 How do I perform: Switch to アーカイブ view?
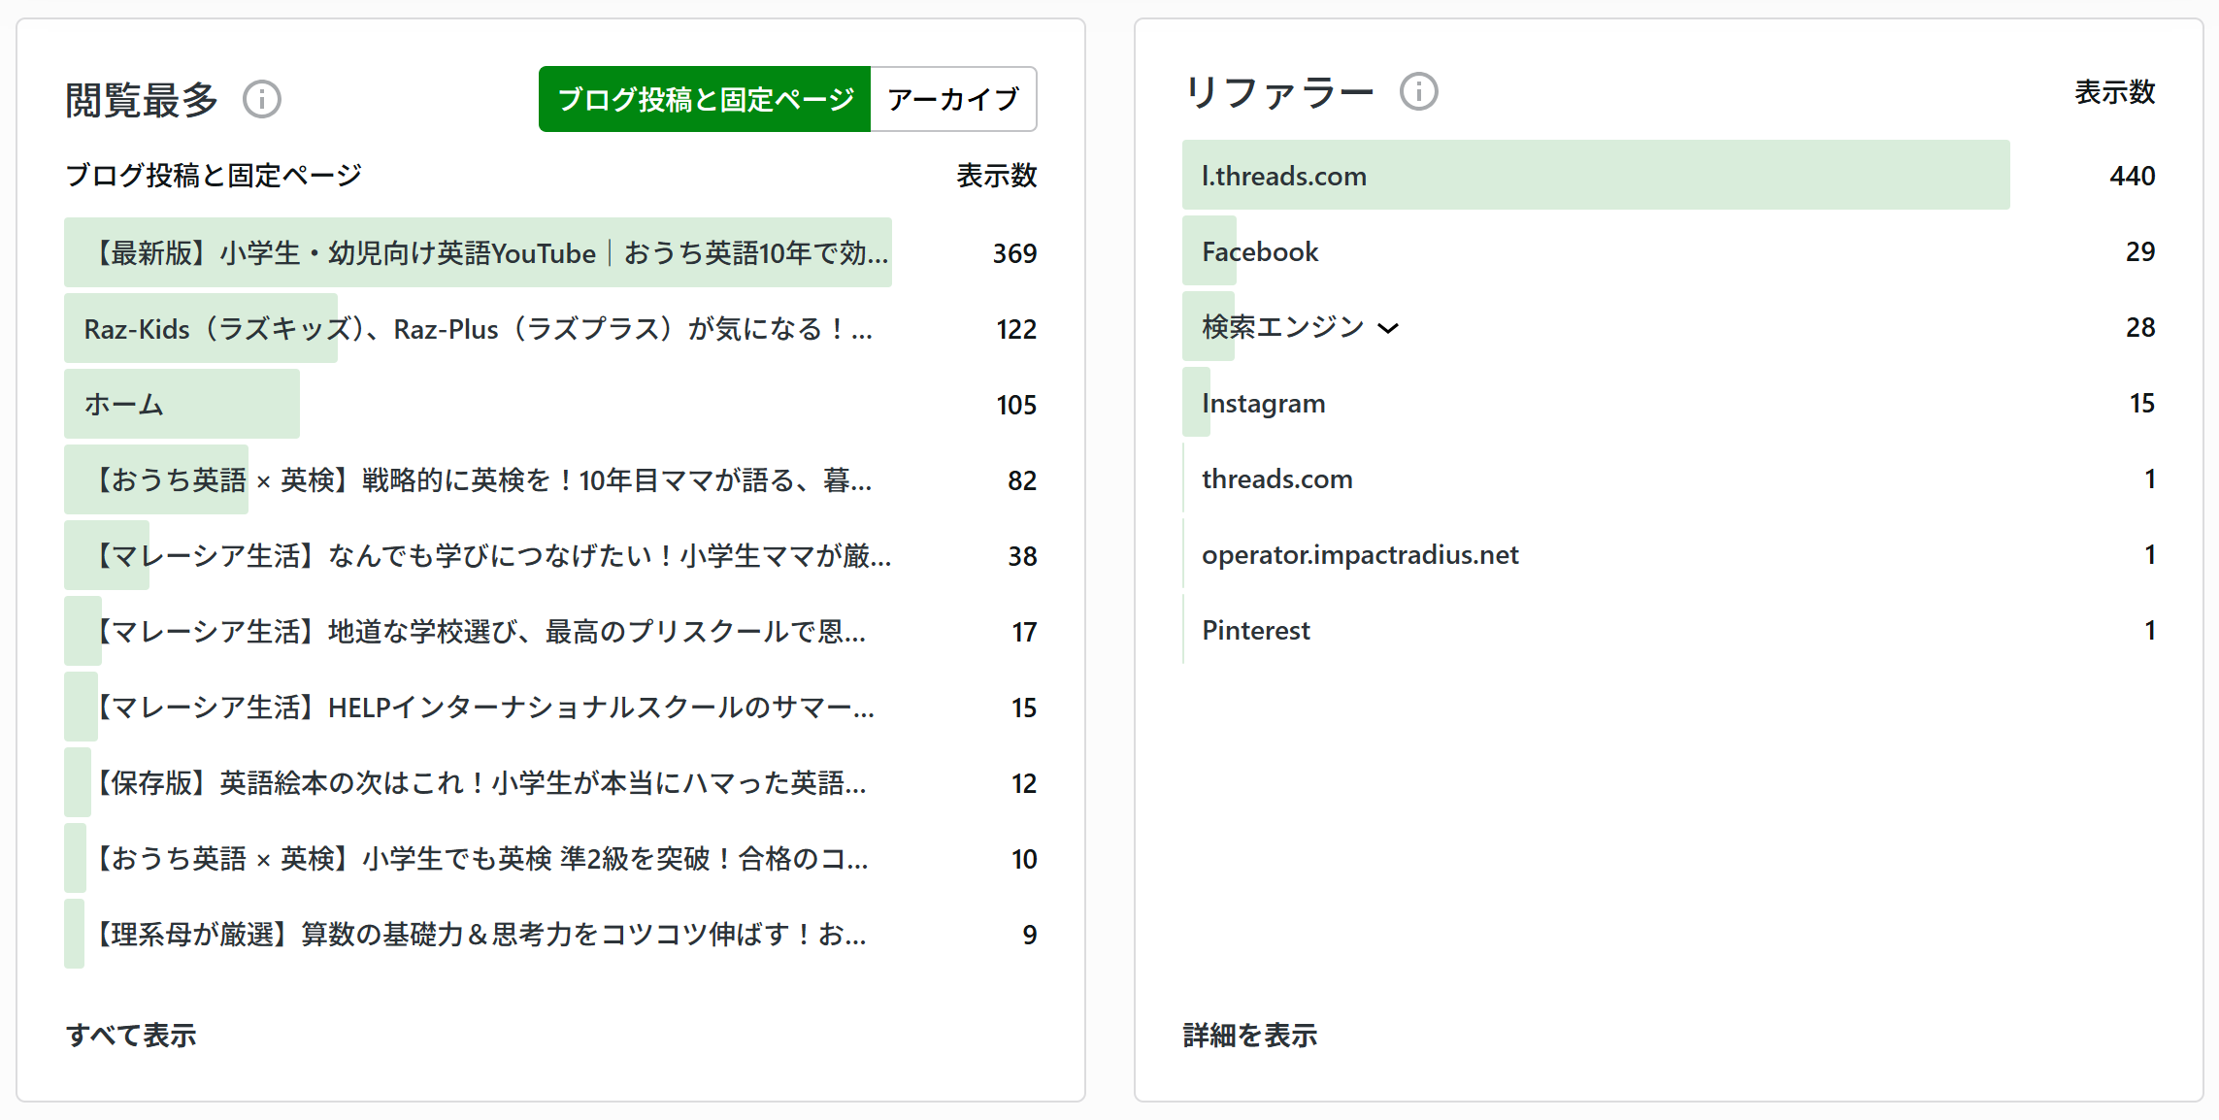953,99
